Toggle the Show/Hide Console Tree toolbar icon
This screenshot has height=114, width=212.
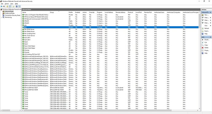coord(10,6)
